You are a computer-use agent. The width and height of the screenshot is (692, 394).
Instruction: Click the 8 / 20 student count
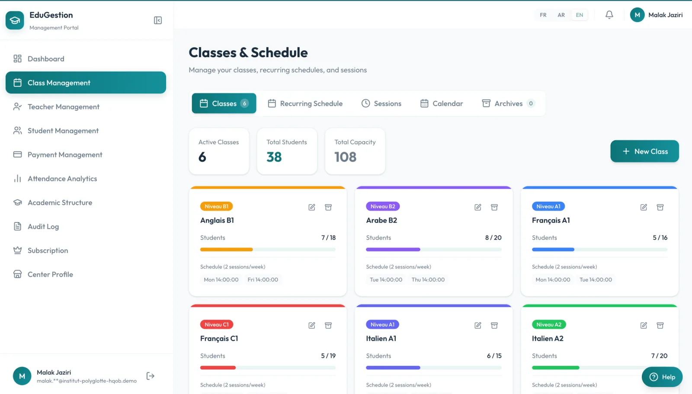coord(493,238)
